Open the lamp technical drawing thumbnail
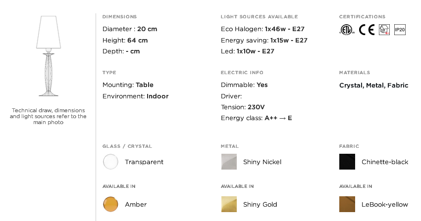This screenshot has width=421, height=221. click(x=49, y=56)
